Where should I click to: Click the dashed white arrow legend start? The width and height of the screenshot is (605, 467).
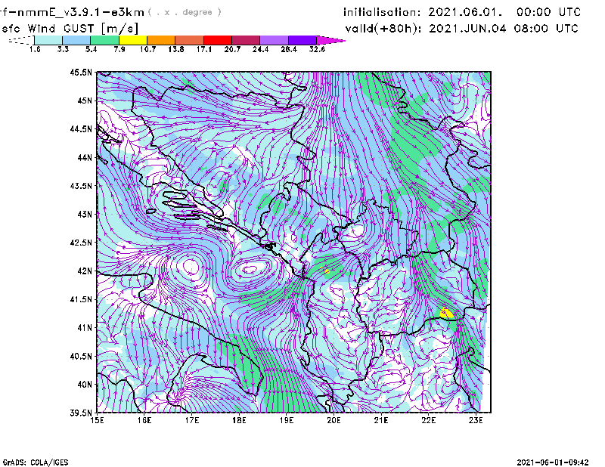[21, 40]
